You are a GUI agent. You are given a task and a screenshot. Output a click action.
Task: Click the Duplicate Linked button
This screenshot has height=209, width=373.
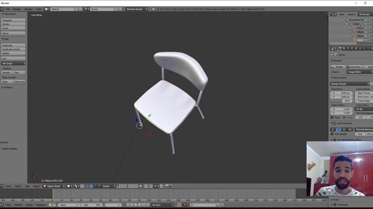point(13,49)
